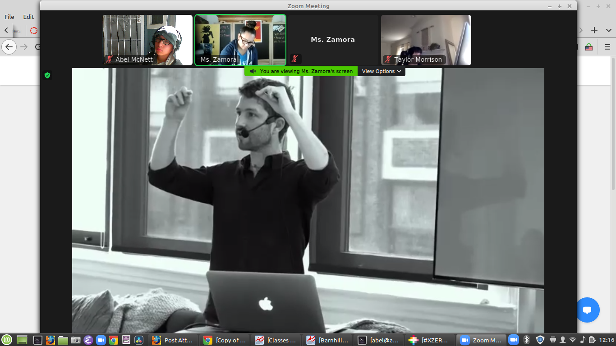Click the green encryption shield icon in Zoom

tap(47, 75)
